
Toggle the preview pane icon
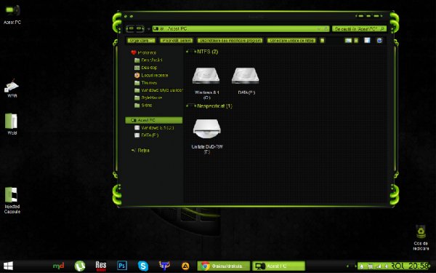[x=367, y=40]
